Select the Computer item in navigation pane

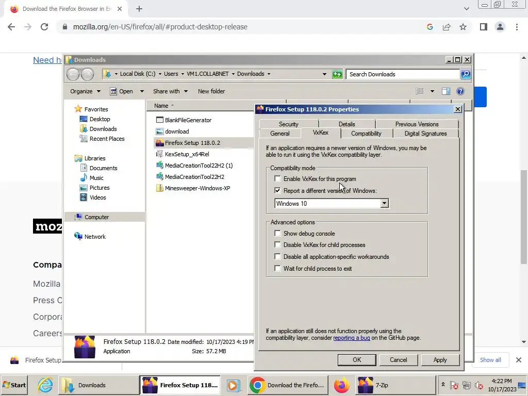pos(96,217)
